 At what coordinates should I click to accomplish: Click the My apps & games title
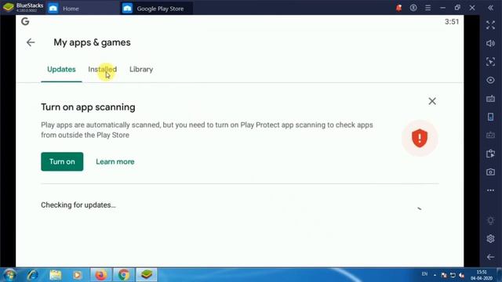93,42
